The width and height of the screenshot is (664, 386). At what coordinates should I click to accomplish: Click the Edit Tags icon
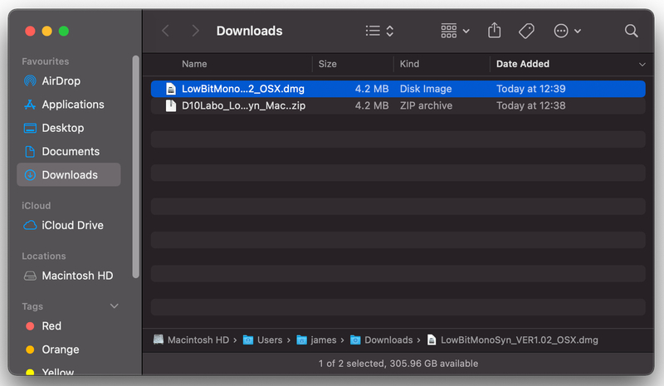tap(526, 31)
